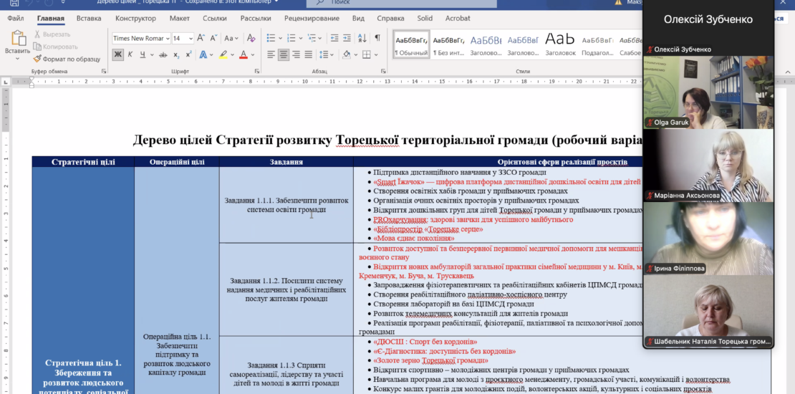The width and height of the screenshot is (795, 394).
Task: Decrease font size with the smaller A icon
Action: [x=213, y=38]
